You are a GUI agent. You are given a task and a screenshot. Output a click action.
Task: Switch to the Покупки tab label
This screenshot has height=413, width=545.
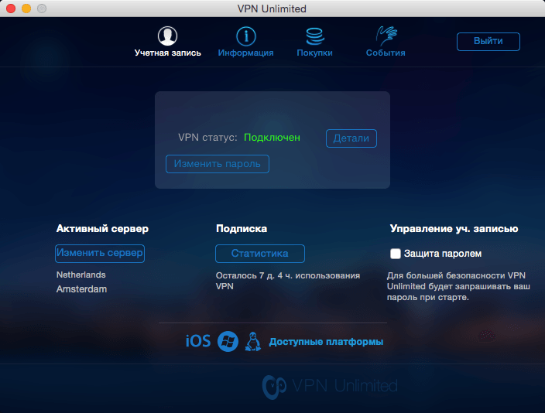314,53
